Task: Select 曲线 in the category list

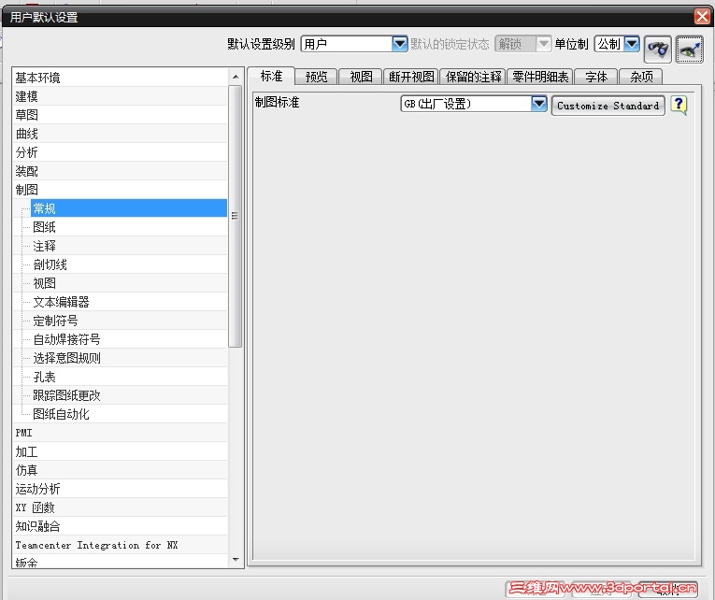Action: pyautogui.click(x=120, y=134)
